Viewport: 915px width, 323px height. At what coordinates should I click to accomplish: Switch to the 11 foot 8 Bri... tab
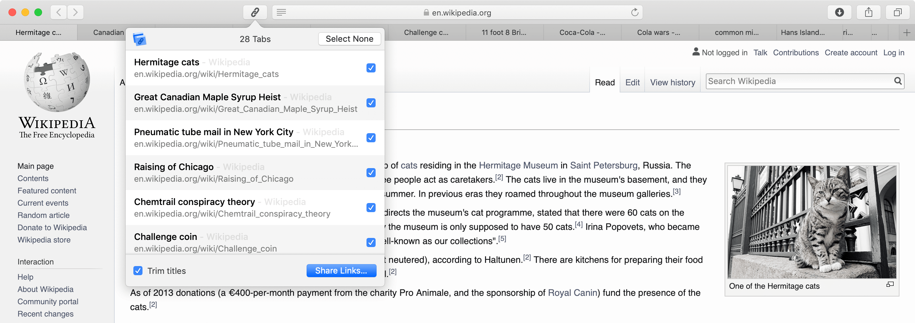[504, 33]
